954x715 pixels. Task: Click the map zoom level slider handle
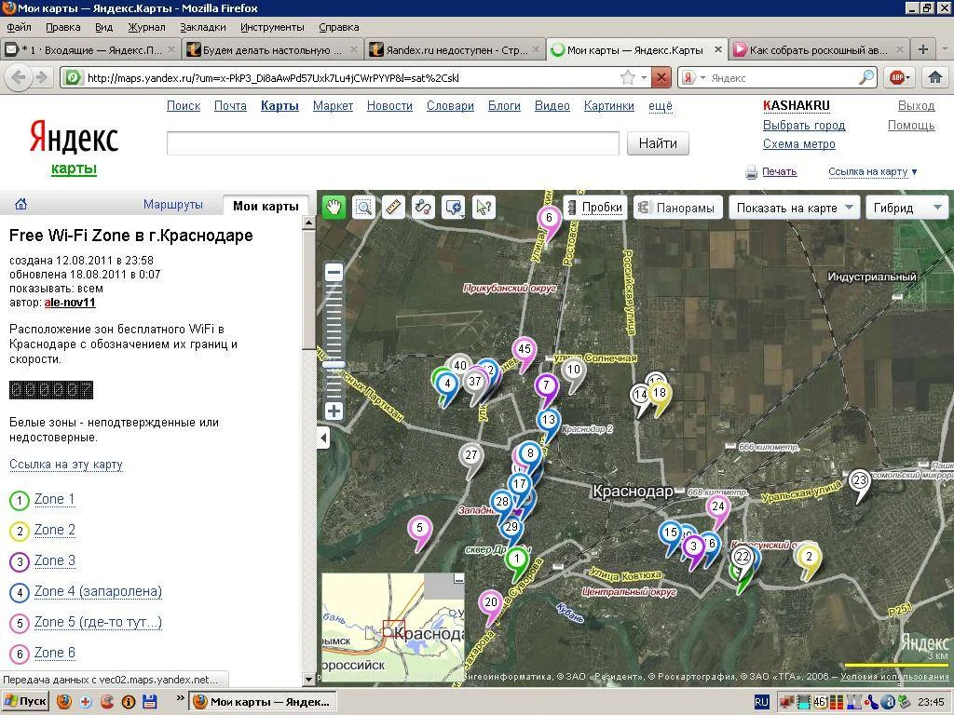pyautogui.click(x=334, y=365)
